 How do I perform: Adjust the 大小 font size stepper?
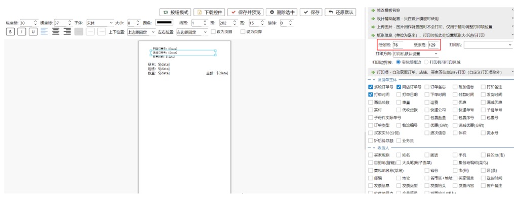138,23
